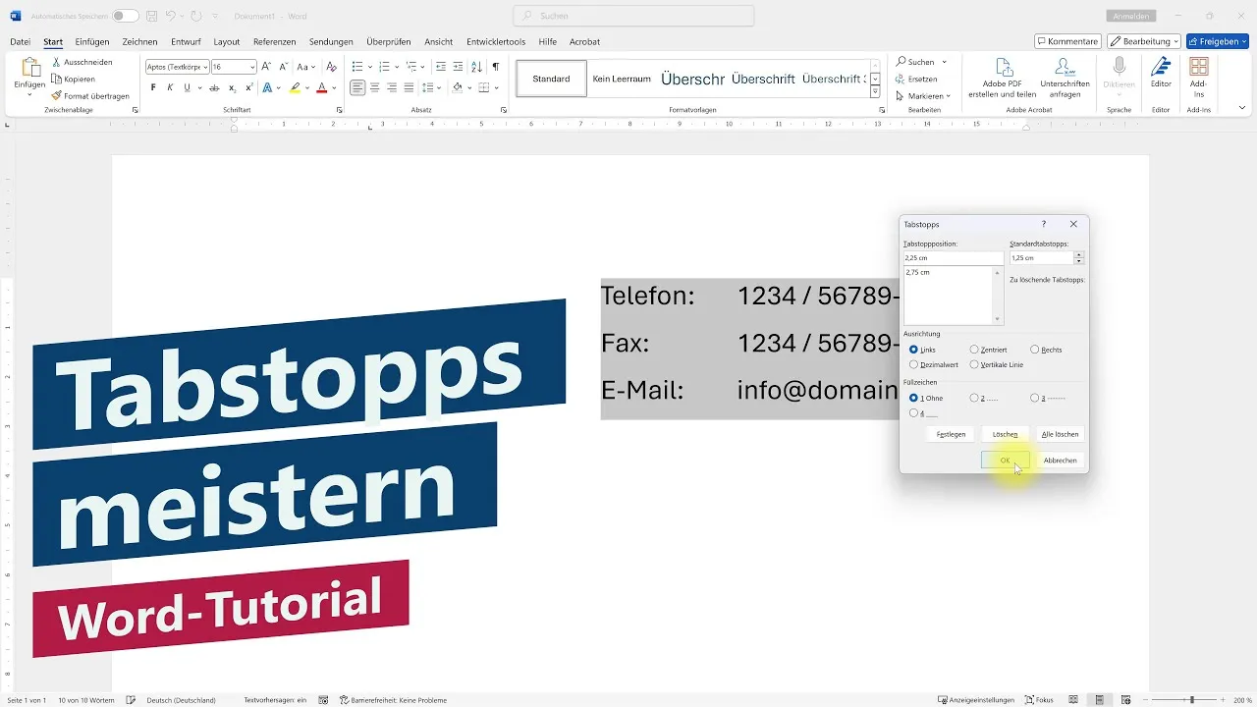Toggle bold formatting in the Schriftart group

pyautogui.click(x=154, y=86)
